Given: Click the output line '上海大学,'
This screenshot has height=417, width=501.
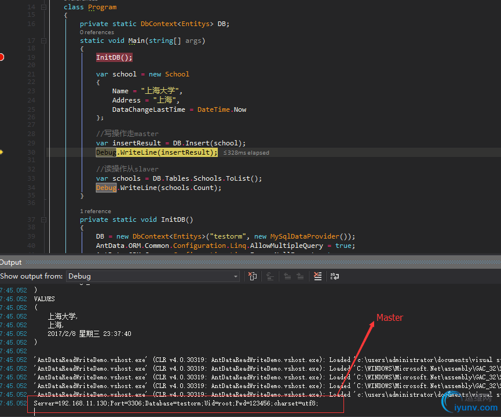Looking at the screenshot, I should 63,316.
